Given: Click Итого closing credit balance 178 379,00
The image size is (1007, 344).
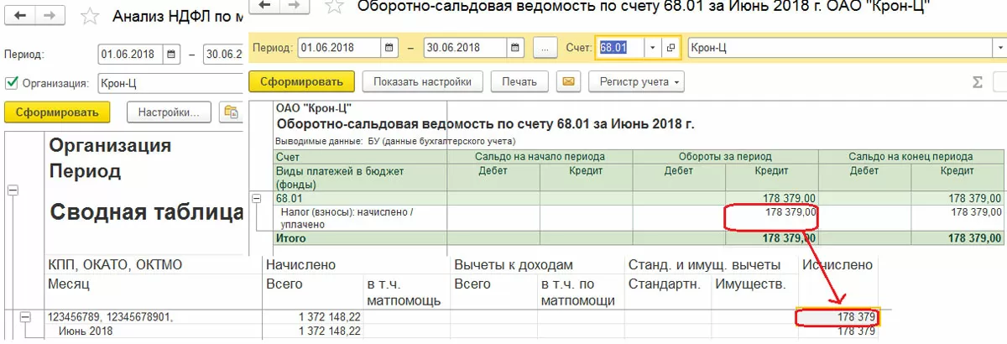Looking at the screenshot, I should [x=957, y=238].
